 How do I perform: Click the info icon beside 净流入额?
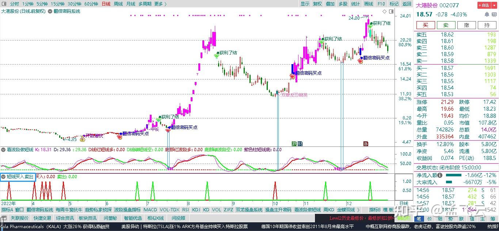click(x=440, y=175)
